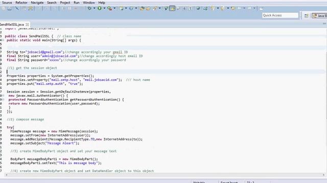The image size is (327, 183).
Task: Focus the Quick Access field
Action: [x=280, y=15]
